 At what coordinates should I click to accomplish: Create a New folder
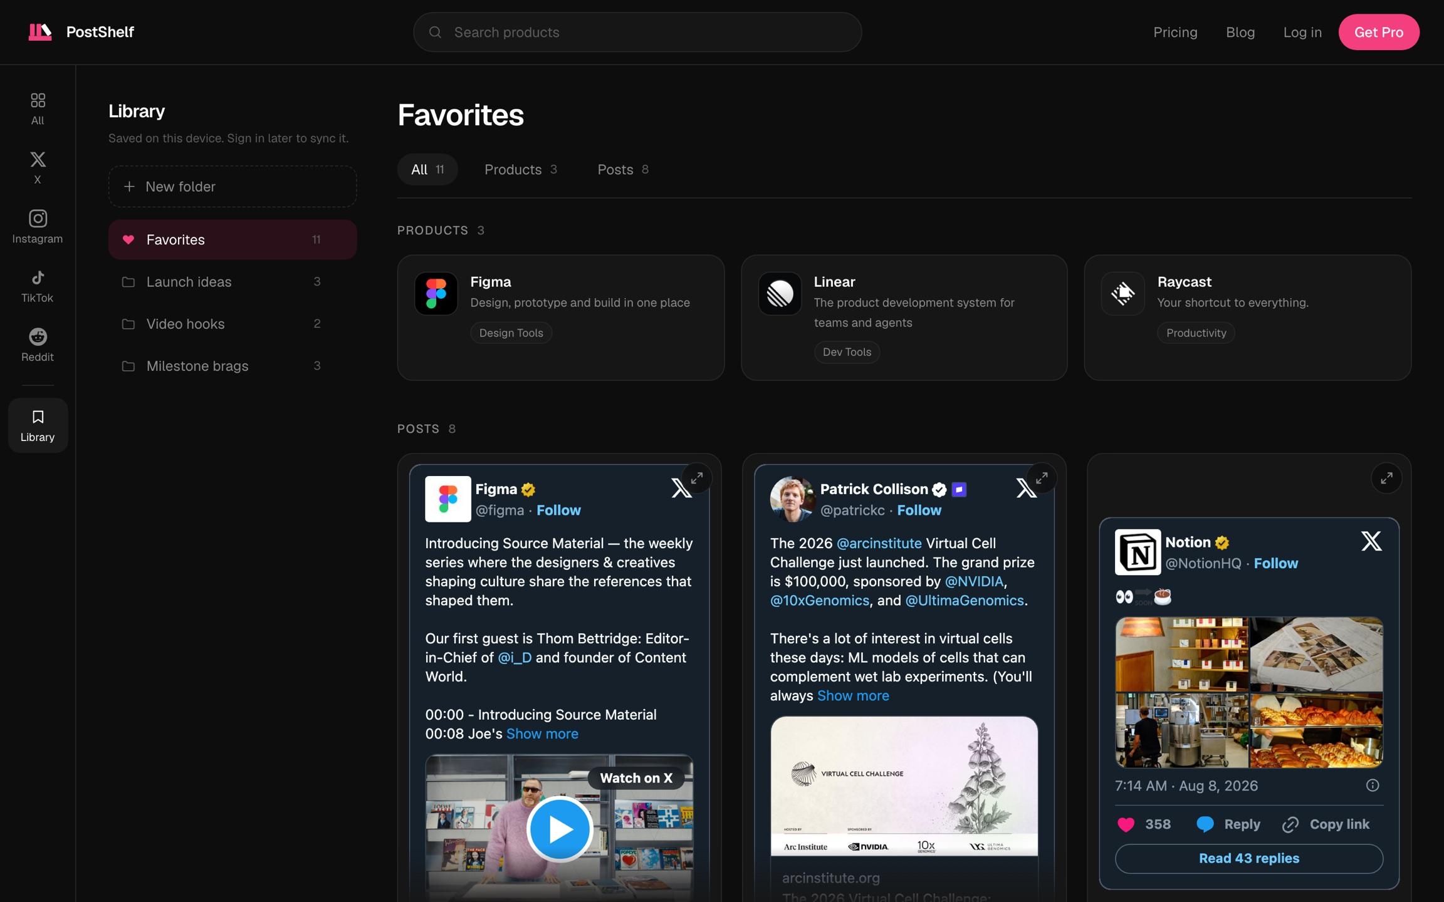tap(233, 187)
